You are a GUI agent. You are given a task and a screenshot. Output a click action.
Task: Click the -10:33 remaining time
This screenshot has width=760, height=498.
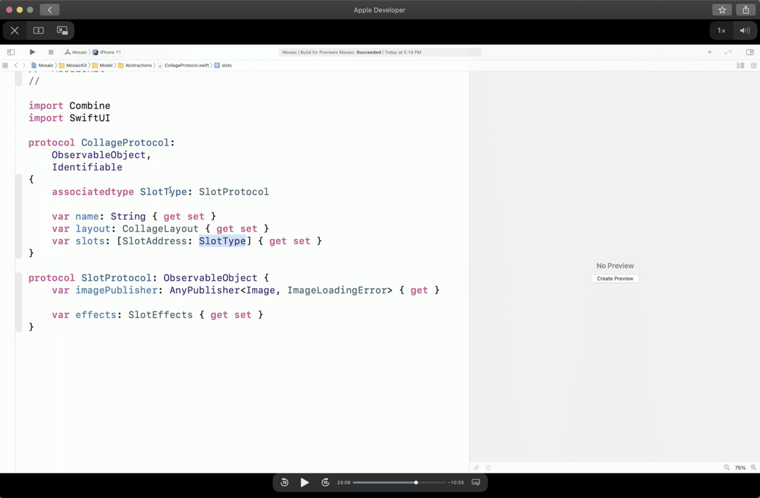456,482
